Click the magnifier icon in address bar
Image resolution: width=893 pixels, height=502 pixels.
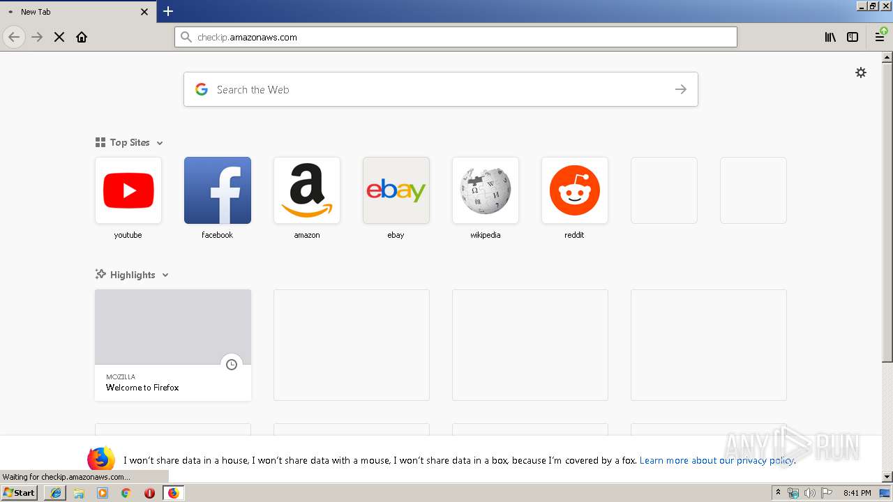186,37
